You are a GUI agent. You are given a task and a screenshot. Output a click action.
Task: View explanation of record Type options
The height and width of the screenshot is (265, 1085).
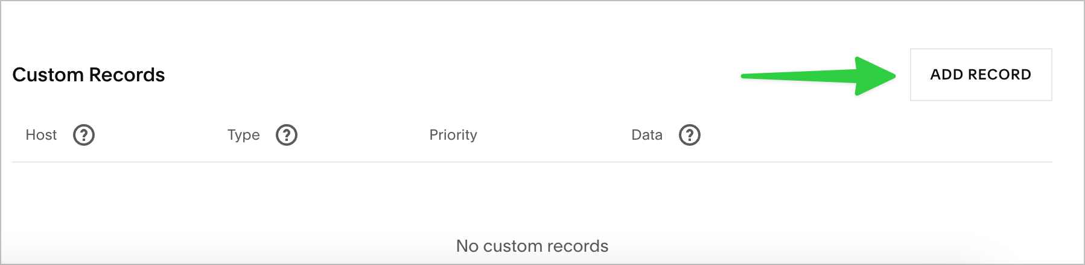click(x=287, y=135)
